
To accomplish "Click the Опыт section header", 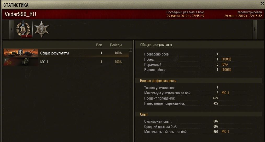I will (144, 114).
